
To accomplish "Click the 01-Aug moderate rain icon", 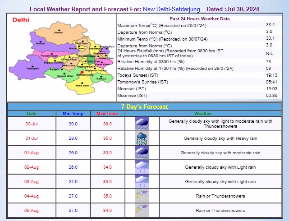I will pos(142,153).
